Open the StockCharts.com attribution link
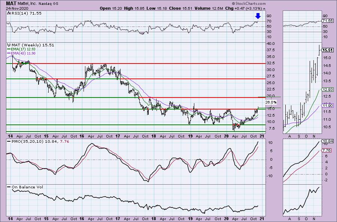 [249, 3]
